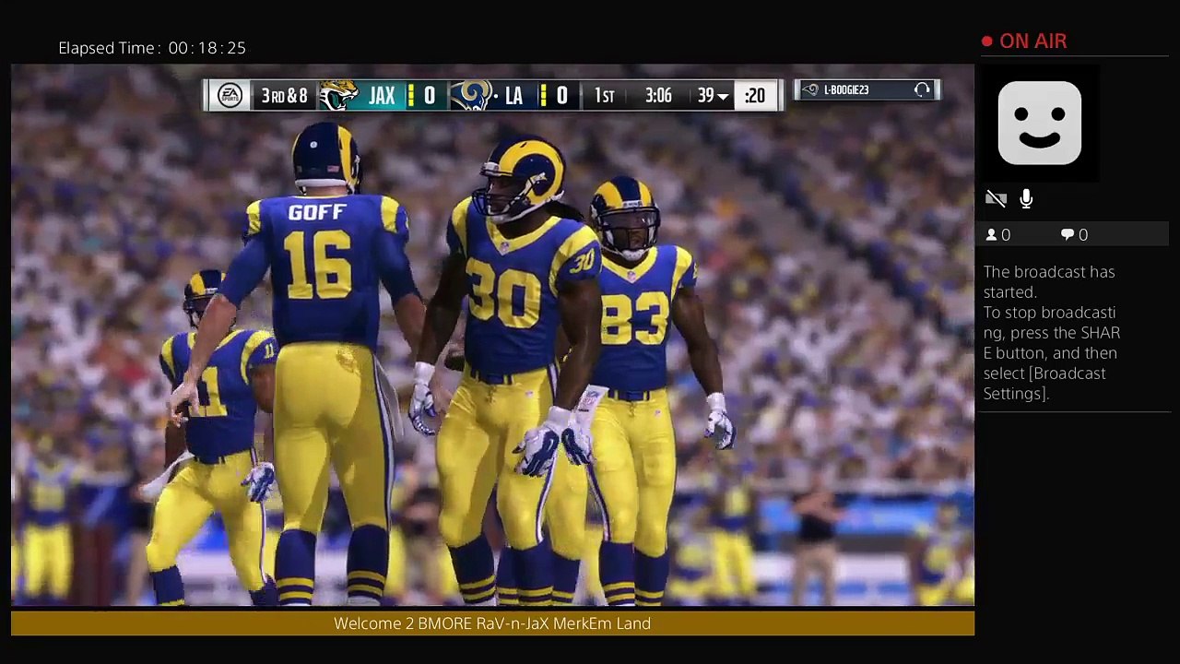
Task: Mute the broadcast microphone icon
Action: click(x=1027, y=199)
